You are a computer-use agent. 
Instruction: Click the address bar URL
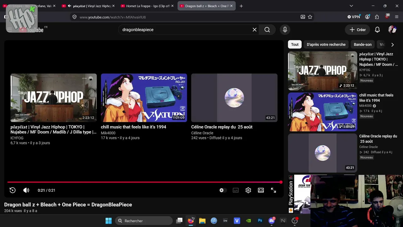[113, 17]
